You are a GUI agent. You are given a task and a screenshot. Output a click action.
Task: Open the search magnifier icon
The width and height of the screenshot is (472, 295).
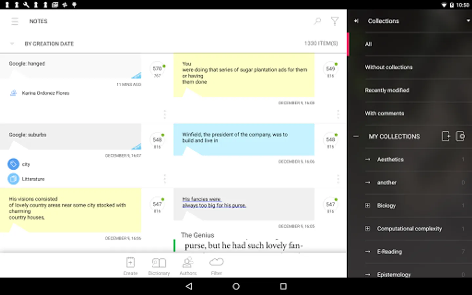point(317,21)
